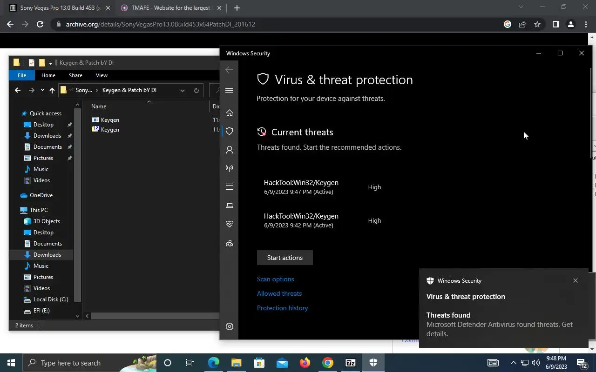Image resolution: width=596 pixels, height=372 pixels.
Task: Select Downloads under This PC
Action: [47, 255]
